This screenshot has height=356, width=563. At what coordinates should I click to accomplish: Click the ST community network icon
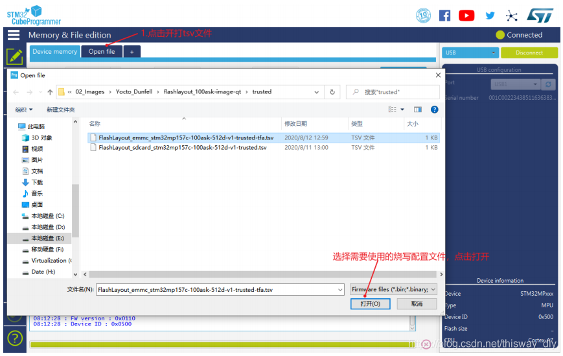coord(511,16)
